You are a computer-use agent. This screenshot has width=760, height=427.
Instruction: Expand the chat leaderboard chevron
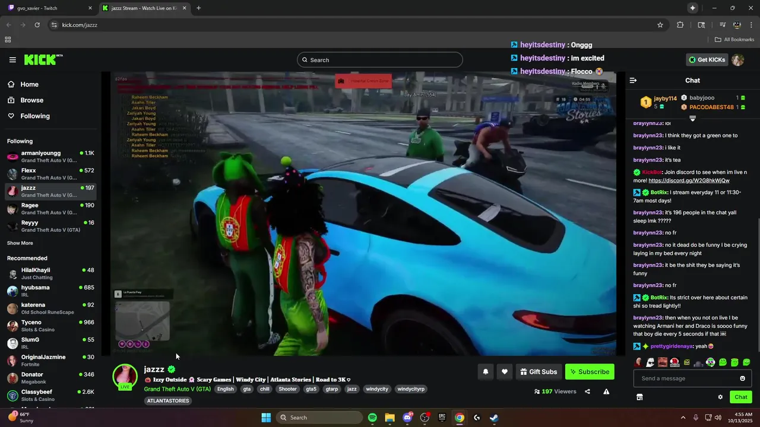692,119
